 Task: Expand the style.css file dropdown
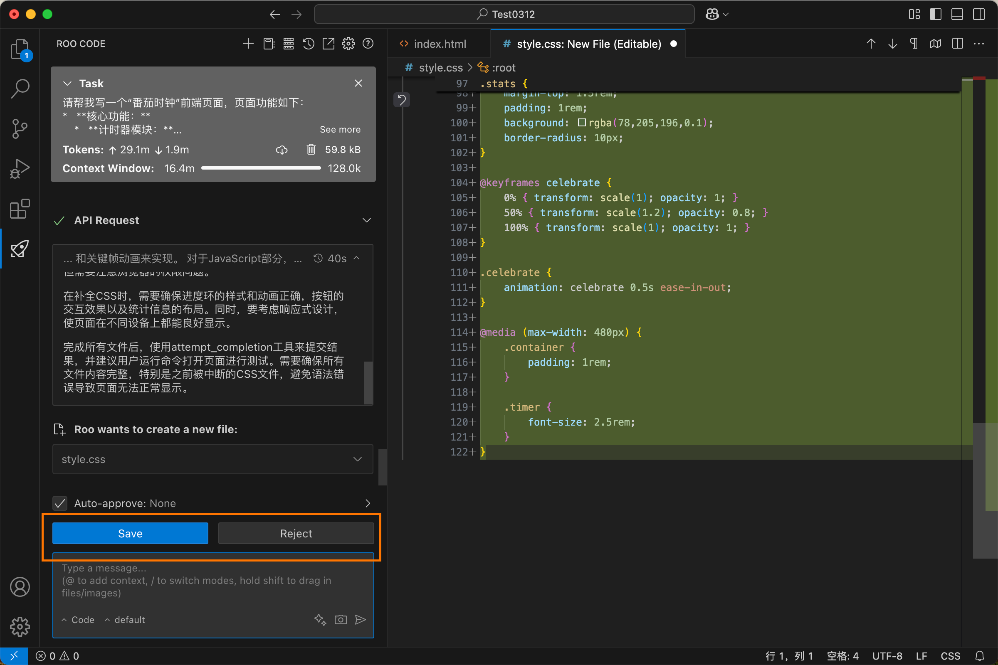[x=357, y=459]
